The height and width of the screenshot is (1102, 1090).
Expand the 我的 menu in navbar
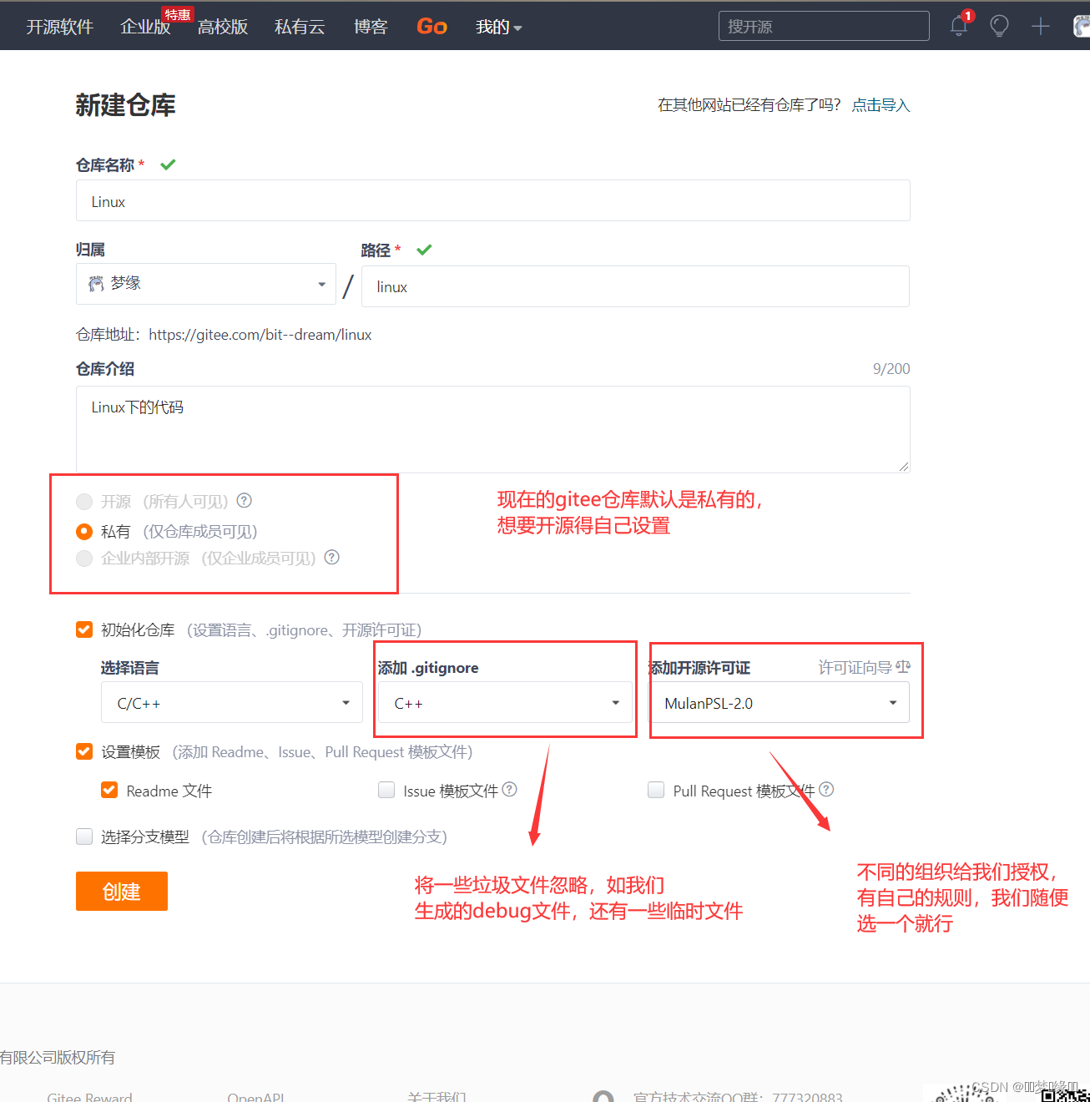coord(498,27)
